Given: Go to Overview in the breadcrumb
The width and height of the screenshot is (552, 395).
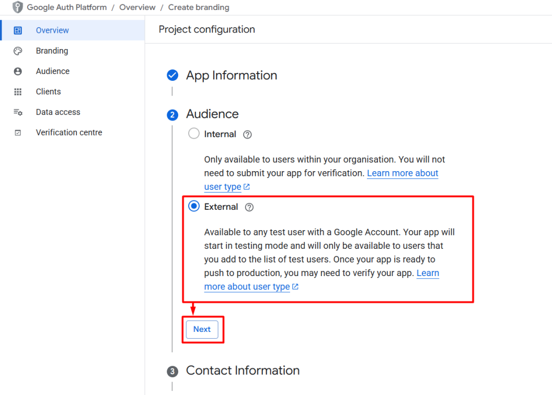Looking at the screenshot, I should coord(137,7).
